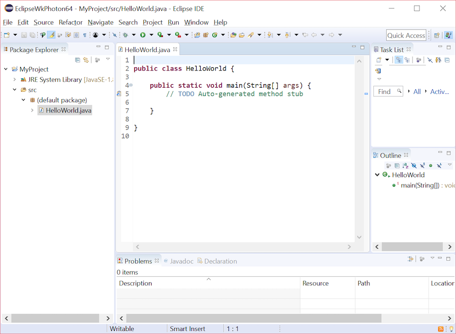Click Collapse All in Package Explorer
The height and width of the screenshot is (334, 456).
(78, 60)
